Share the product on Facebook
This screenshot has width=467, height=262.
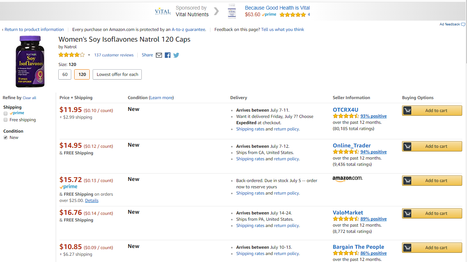pos(168,55)
